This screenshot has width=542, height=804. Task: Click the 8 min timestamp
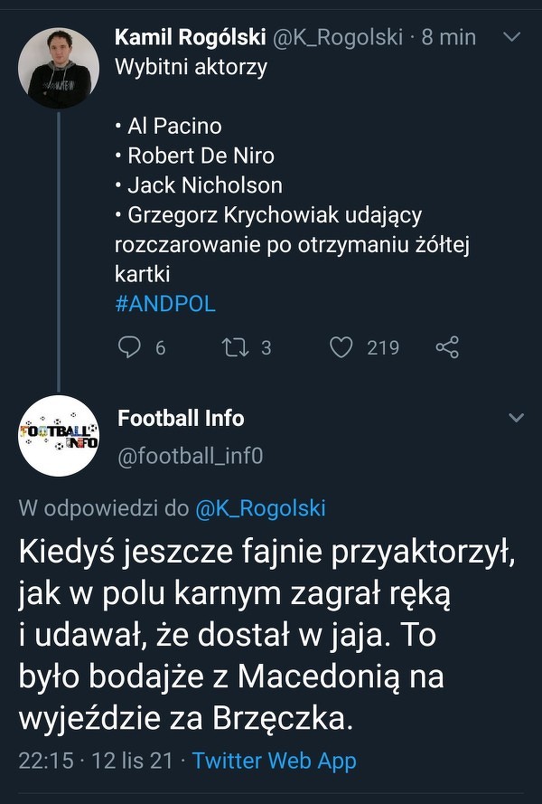point(449,37)
